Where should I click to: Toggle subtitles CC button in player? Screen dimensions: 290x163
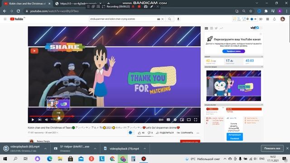168,120
